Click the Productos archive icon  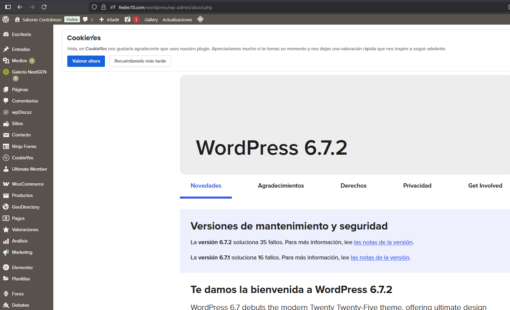point(6,195)
